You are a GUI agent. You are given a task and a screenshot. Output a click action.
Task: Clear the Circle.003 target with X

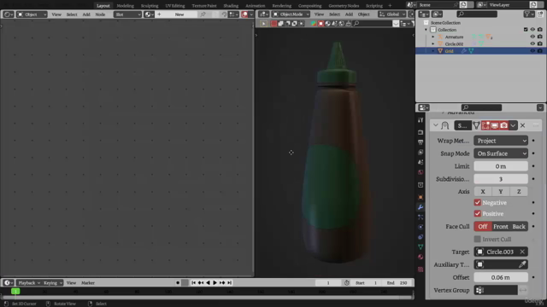tap(522, 252)
